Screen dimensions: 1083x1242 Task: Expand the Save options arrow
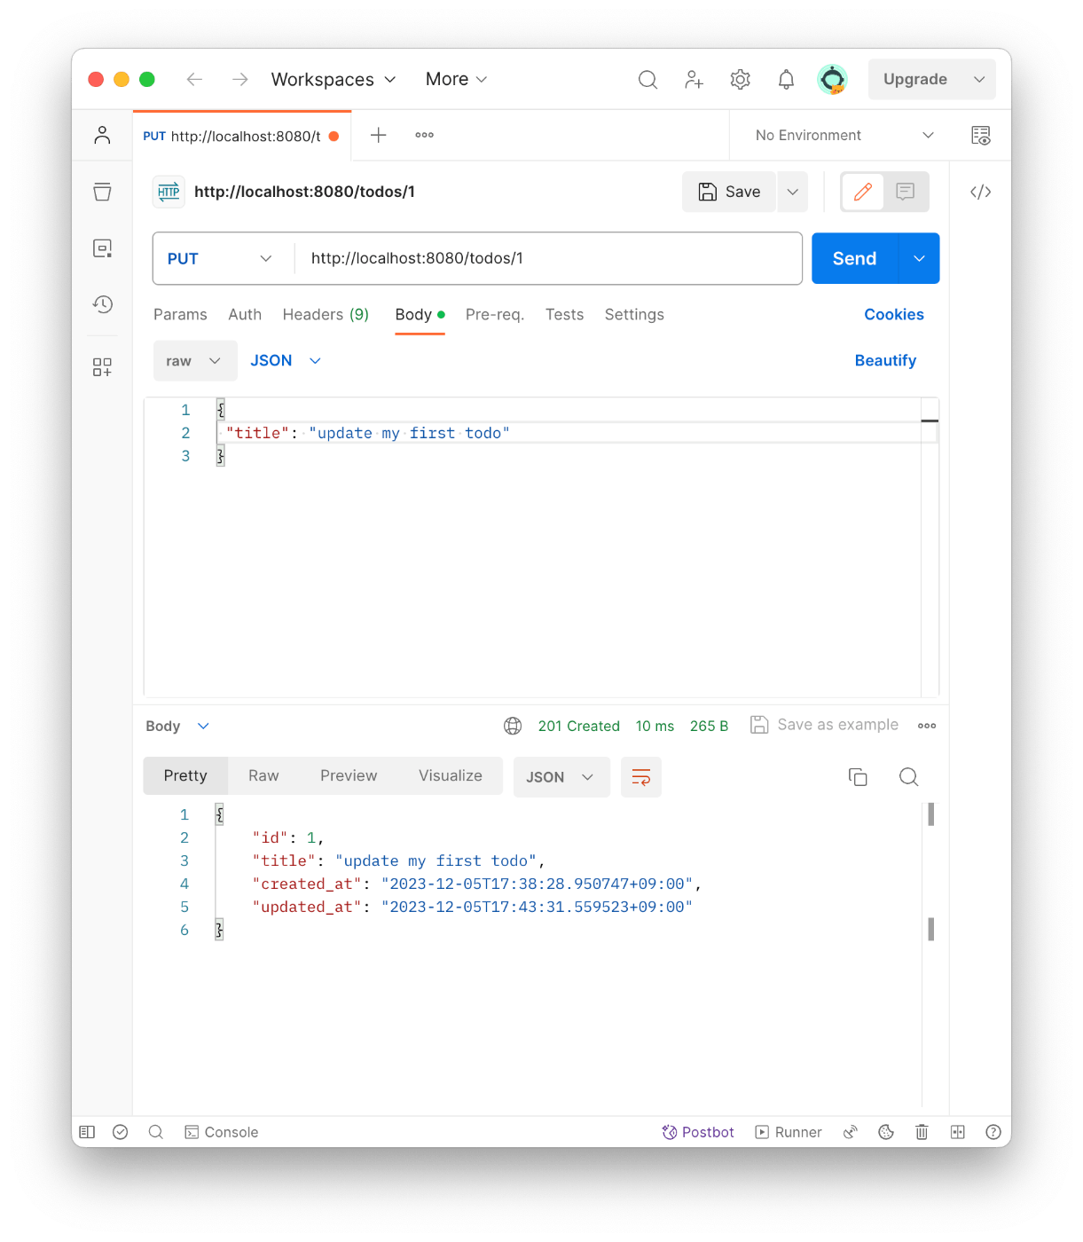793,192
